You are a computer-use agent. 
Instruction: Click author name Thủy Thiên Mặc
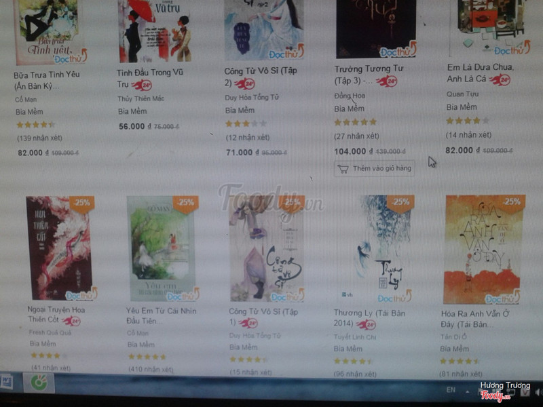(x=141, y=98)
